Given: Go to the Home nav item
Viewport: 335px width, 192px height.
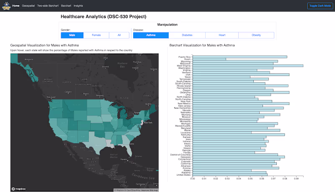Looking at the screenshot, I should pyautogui.click(x=16, y=6).
